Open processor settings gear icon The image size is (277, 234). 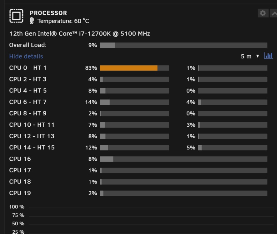point(263,13)
